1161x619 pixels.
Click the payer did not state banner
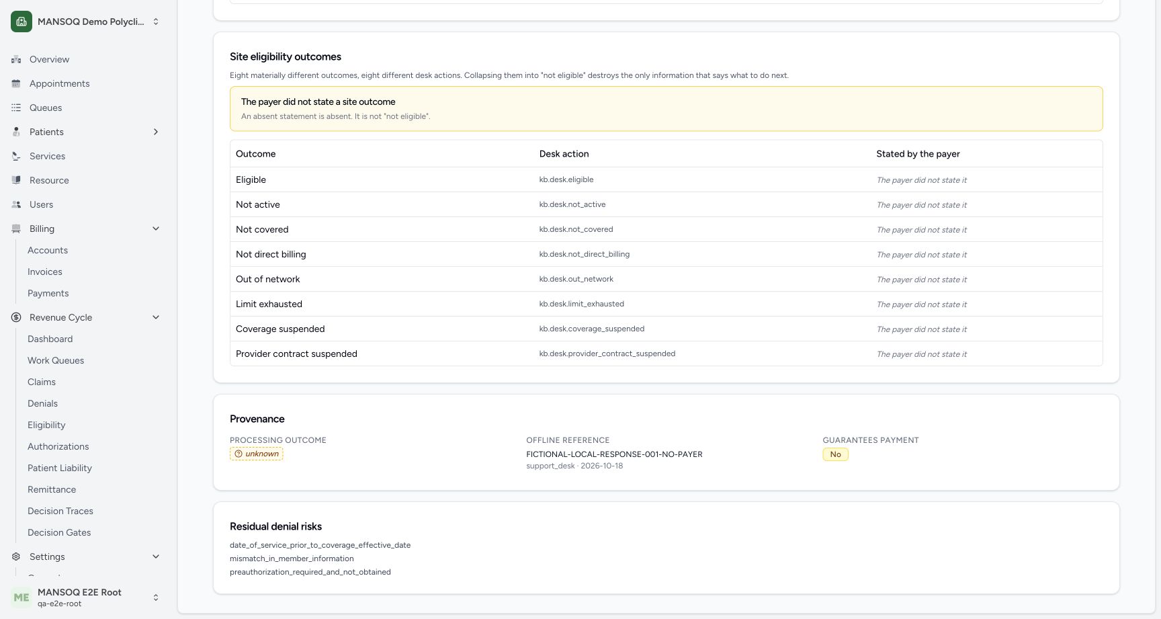(666, 109)
